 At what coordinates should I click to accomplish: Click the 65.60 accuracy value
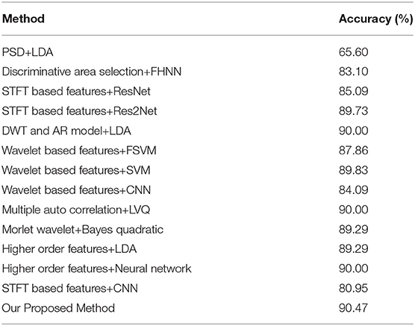(x=353, y=52)
